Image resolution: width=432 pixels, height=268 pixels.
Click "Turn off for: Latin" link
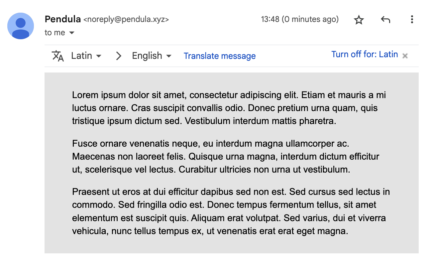coord(365,55)
